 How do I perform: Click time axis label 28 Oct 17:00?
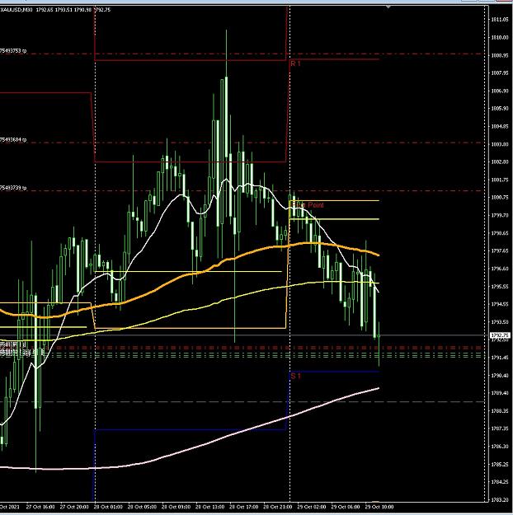coord(243,507)
